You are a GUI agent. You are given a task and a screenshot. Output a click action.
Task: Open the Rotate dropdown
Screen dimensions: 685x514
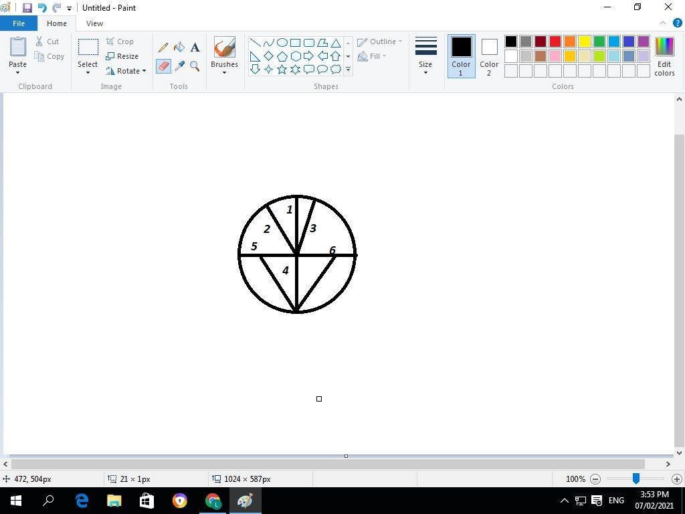tap(126, 71)
